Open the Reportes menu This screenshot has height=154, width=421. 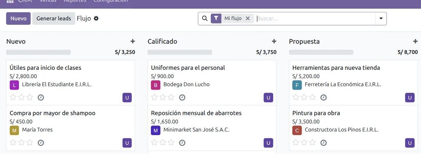(75, 1)
